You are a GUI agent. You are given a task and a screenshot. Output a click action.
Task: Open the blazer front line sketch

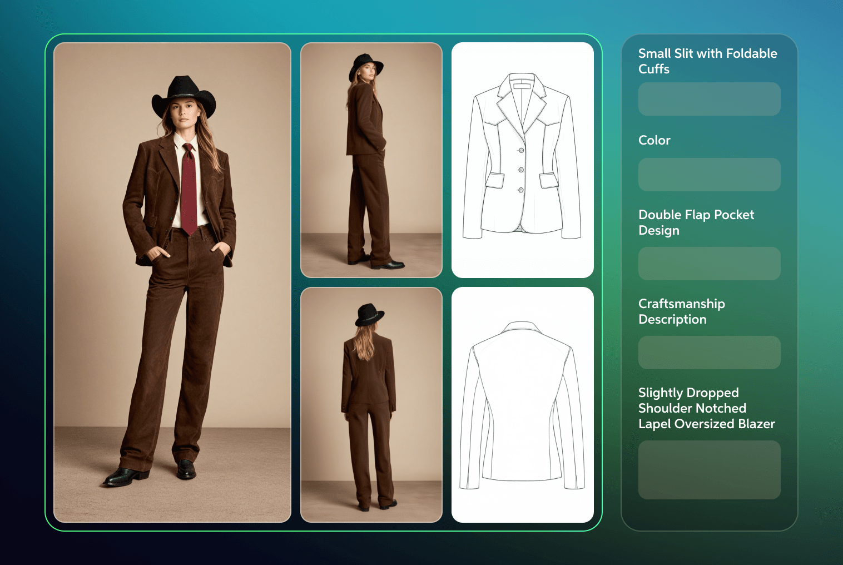tap(523, 160)
